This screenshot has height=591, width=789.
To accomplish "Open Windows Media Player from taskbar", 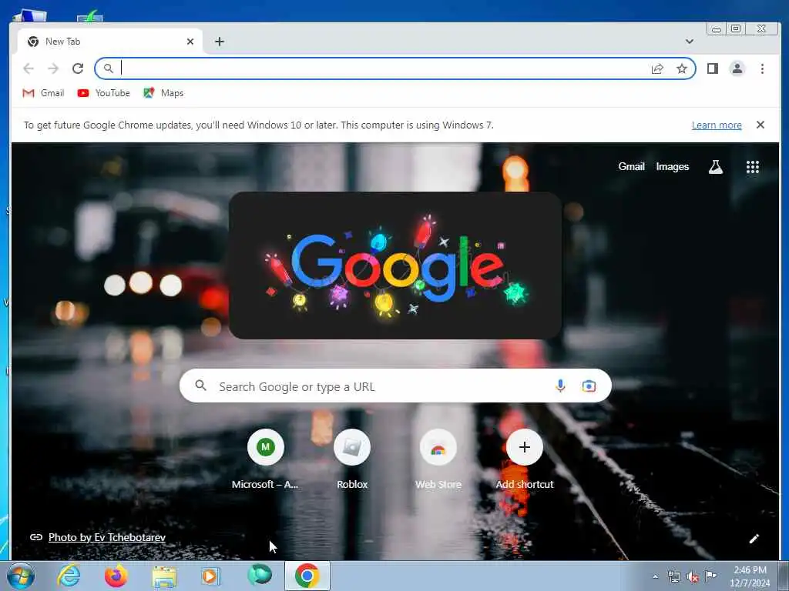I will click(211, 576).
